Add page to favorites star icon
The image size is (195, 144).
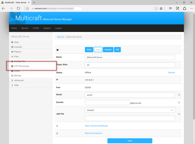161,8
